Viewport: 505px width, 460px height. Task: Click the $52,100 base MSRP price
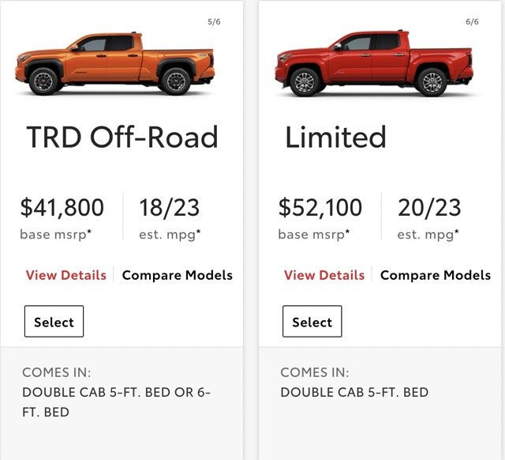pos(320,207)
